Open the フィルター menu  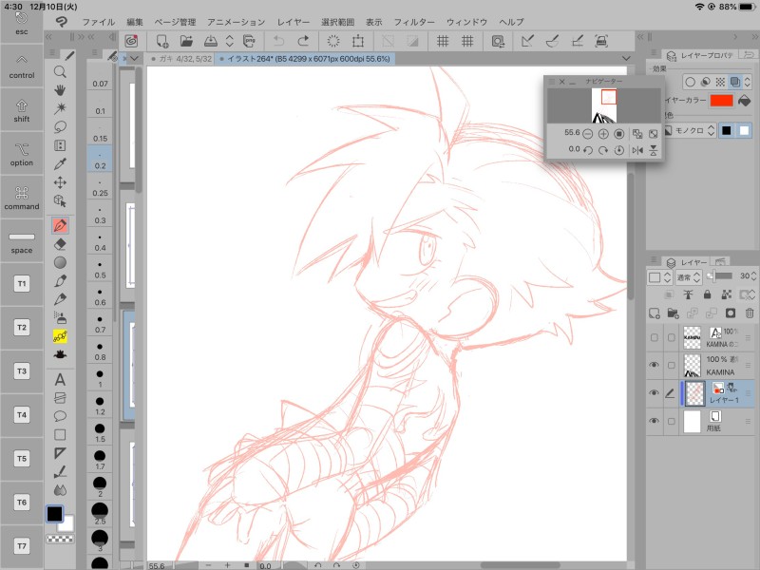click(x=414, y=22)
